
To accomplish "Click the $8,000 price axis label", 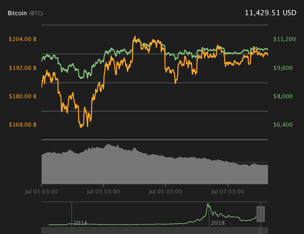I will click(x=283, y=96).
